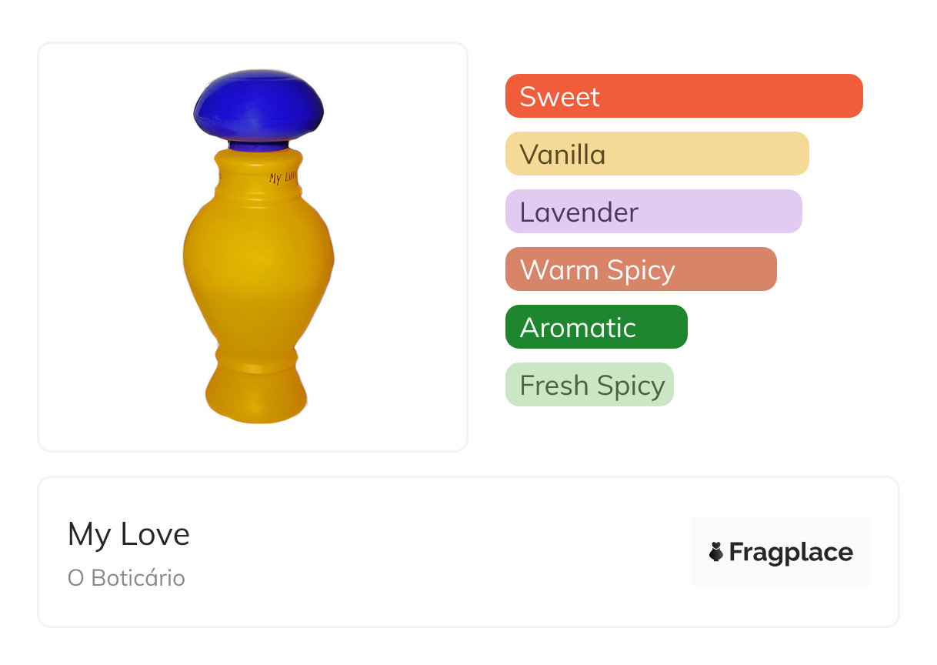Select the red Sweet accord bar
Screen dimensions: 937x665
683,96
